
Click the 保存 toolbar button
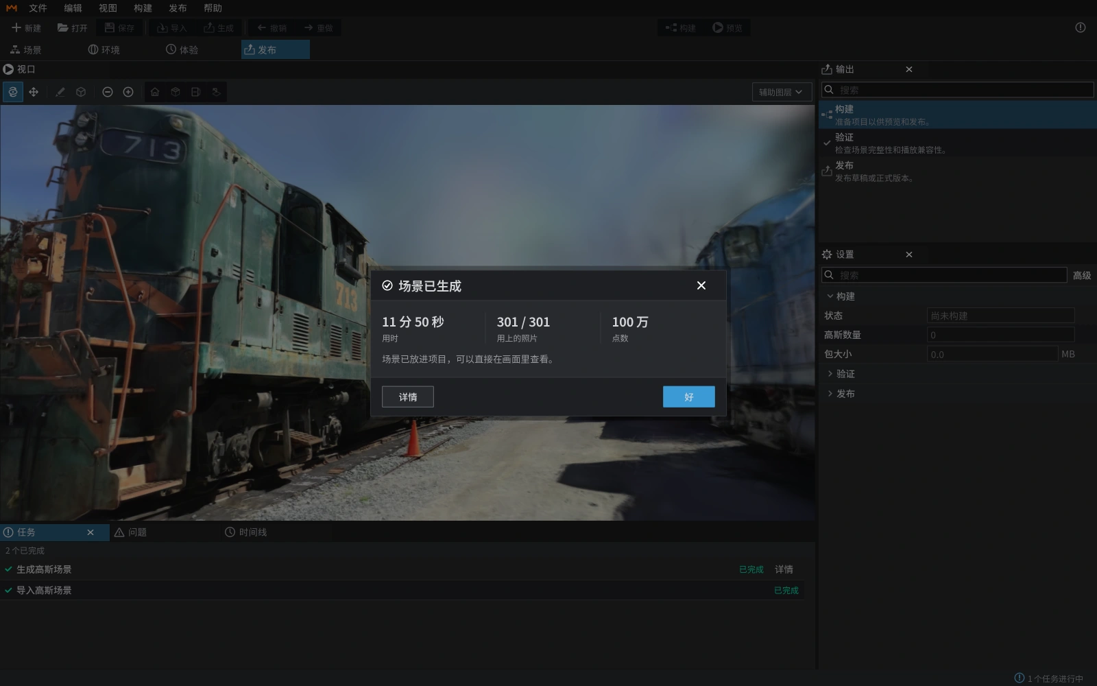119,28
